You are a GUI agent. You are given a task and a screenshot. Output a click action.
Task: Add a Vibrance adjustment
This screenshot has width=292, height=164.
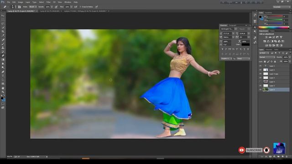click(x=281, y=37)
